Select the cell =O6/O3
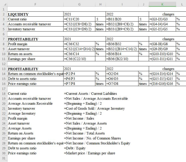Viewport: 186px width, 162px height. click(x=122, y=79)
